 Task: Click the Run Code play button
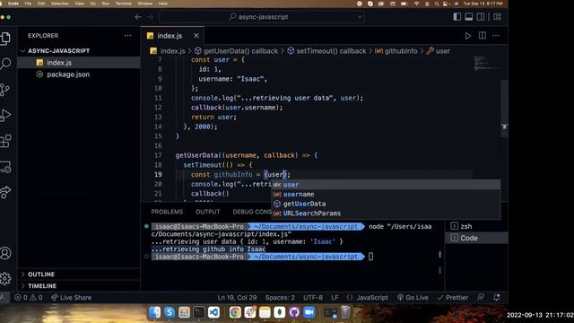468,36
